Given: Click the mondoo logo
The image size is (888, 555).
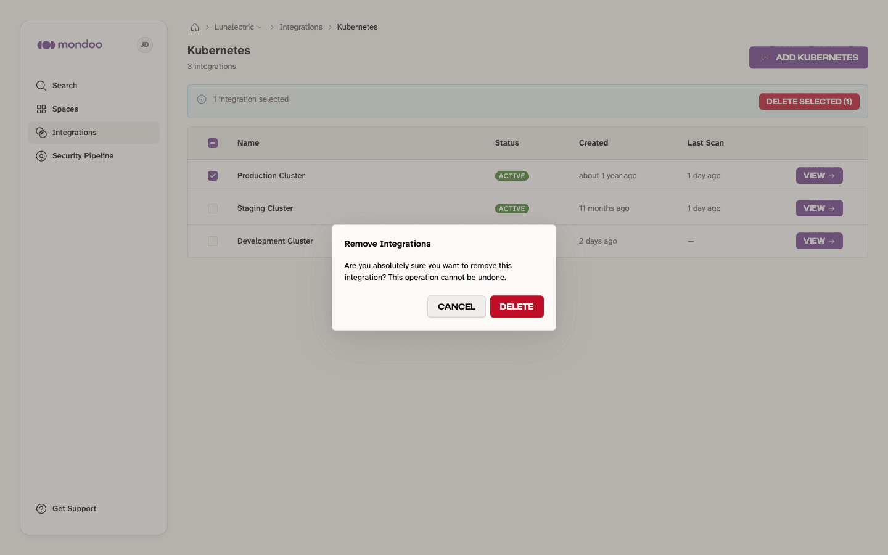Looking at the screenshot, I should [70, 44].
